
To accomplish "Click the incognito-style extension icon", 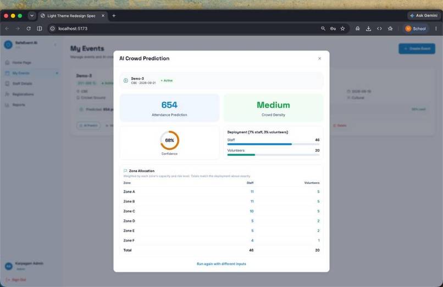I will pos(358,29).
